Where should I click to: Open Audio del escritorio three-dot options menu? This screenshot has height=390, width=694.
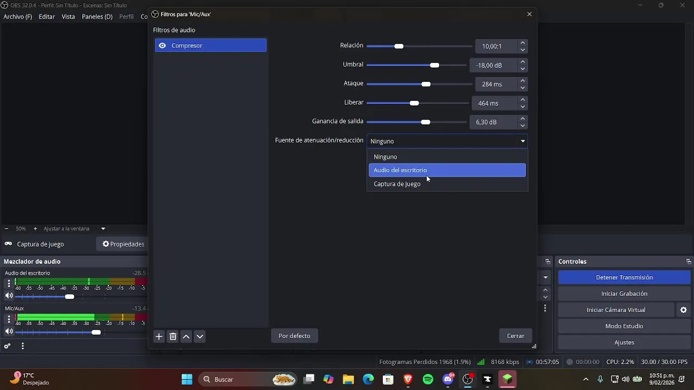tap(9, 283)
